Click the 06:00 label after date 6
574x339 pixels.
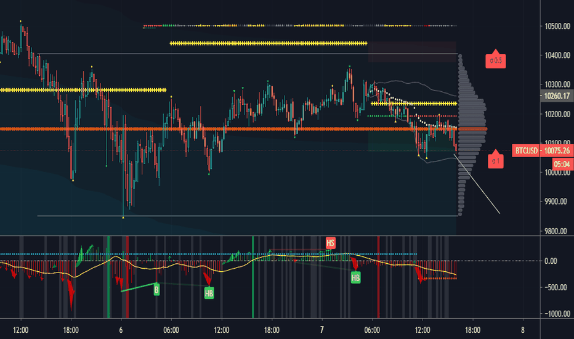coord(171,330)
